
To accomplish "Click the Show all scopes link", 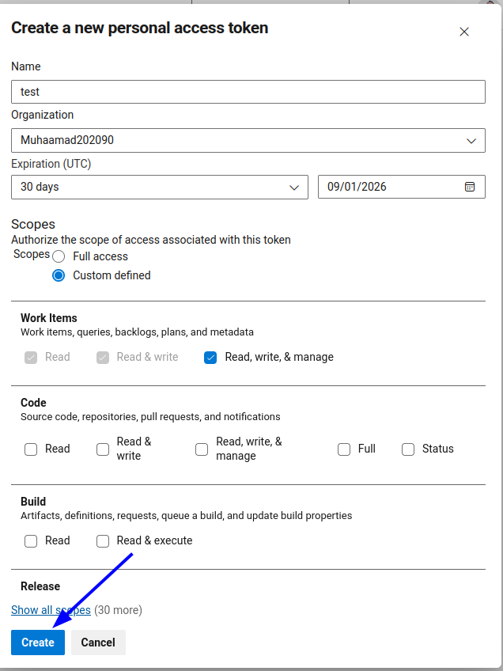I will [51, 610].
